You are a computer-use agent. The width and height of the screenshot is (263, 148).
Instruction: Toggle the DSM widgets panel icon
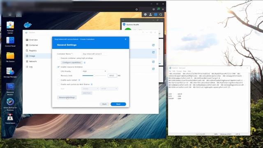pos(156,15)
